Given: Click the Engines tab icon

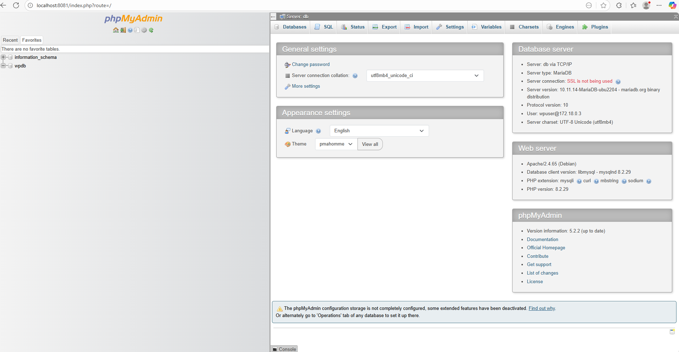Looking at the screenshot, I should click(x=550, y=27).
